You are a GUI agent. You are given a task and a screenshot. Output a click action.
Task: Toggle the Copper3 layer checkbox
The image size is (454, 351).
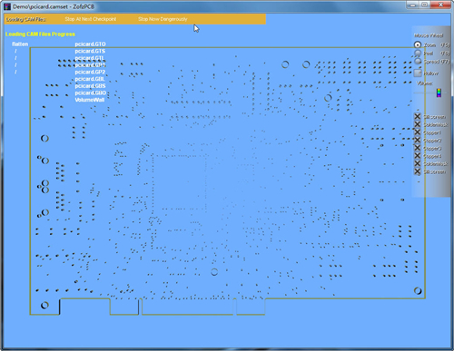(418, 148)
